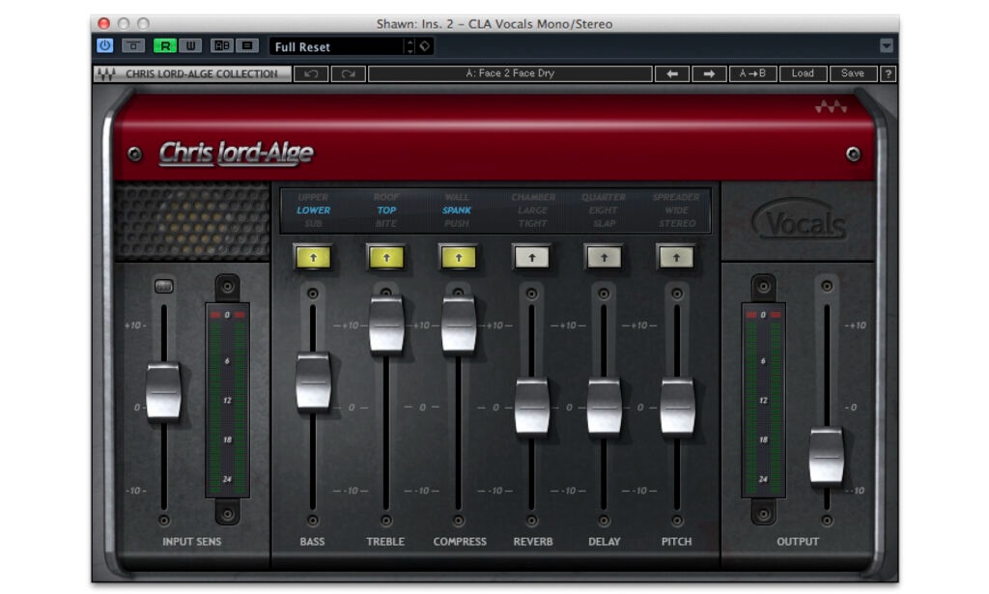989x594 pixels.
Task: Enable Read automation (R) button
Action: click(164, 46)
